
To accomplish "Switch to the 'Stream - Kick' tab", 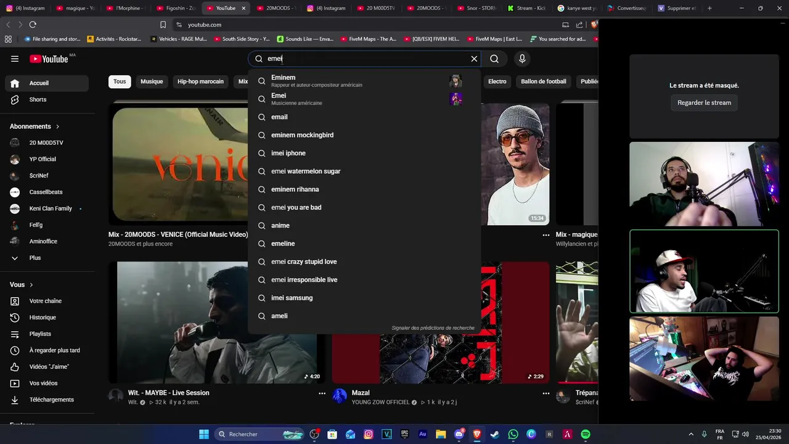I will [x=527, y=8].
